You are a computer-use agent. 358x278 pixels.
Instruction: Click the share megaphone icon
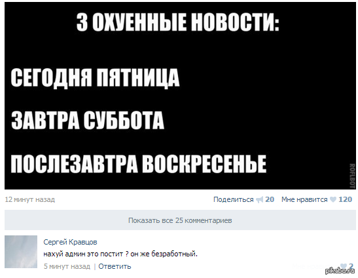click(x=259, y=200)
